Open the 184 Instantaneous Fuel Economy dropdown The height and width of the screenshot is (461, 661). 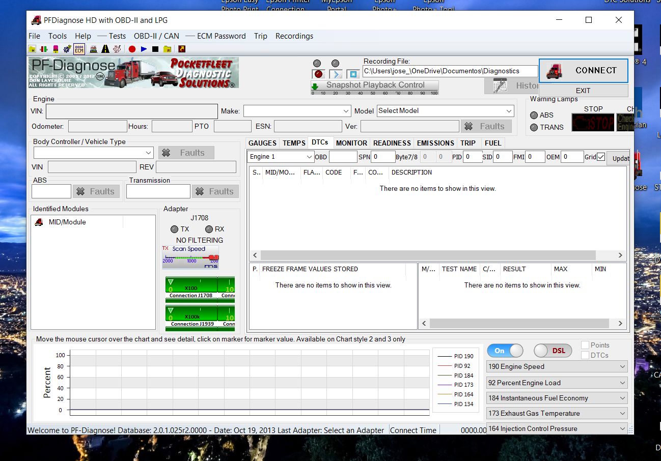(557, 398)
